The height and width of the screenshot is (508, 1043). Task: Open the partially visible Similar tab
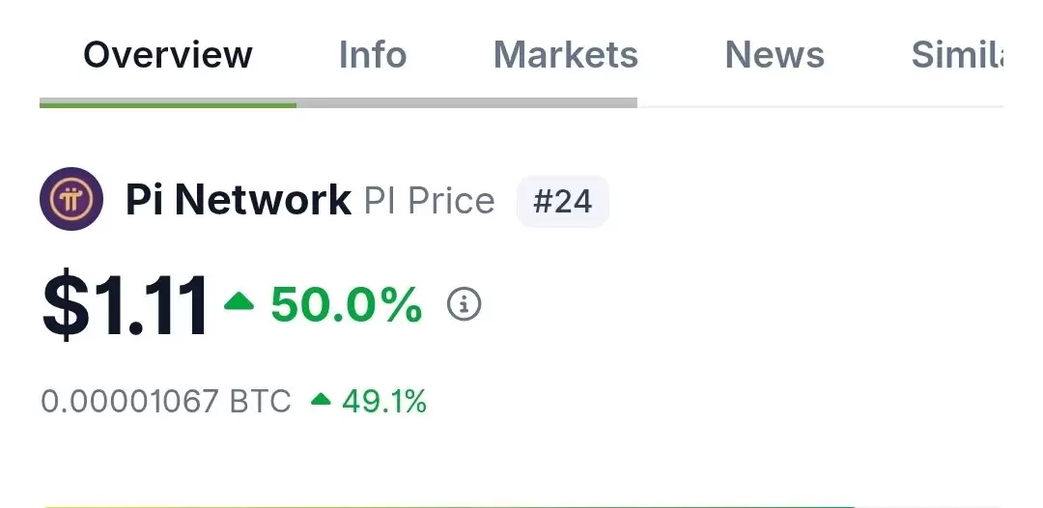[956, 54]
